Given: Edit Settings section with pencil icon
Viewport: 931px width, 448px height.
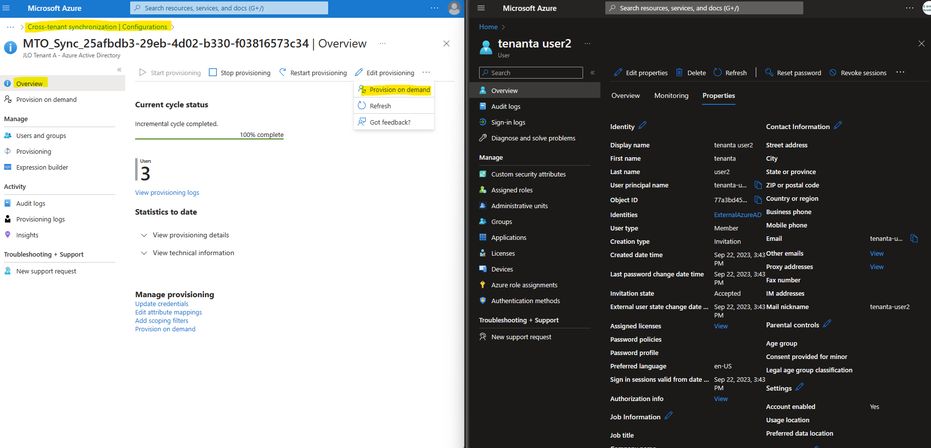Looking at the screenshot, I should [x=800, y=387].
